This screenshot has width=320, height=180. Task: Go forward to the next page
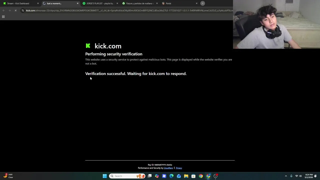(9, 10)
